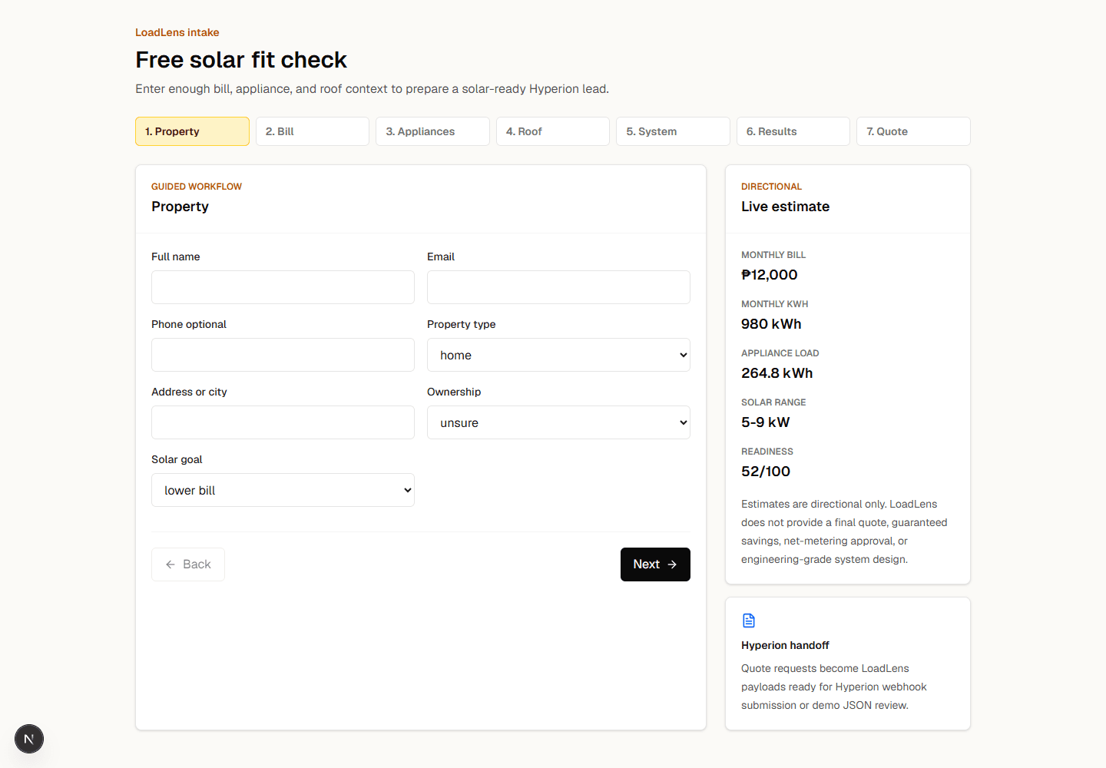Click the DIRECTIONAL label
Image resolution: width=1106 pixels, height=768 pixels.
click(x=771, y=187)
